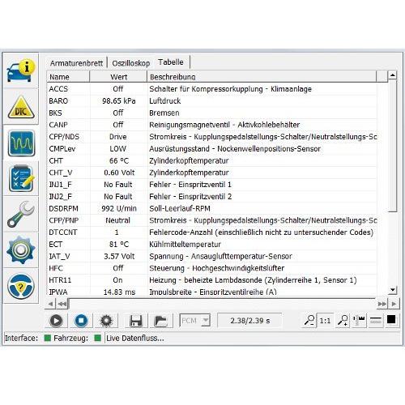Open the wrench service functions icon
Viewport: 405px width, 405px height.
pos(21,215)
